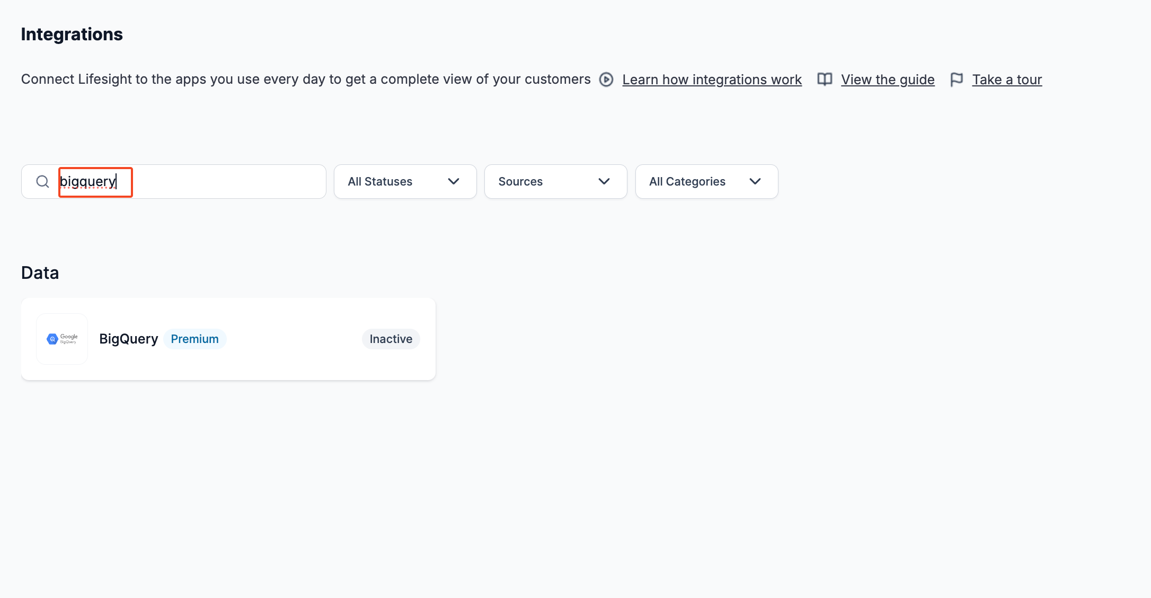The height and width of the screenshot is (598, 1151).
Task: Select the BigQuery integration name
Action: point(128,339)
